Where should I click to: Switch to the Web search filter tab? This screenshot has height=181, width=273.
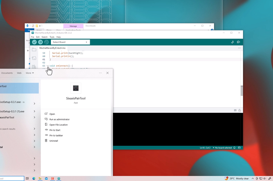[19, 73]
